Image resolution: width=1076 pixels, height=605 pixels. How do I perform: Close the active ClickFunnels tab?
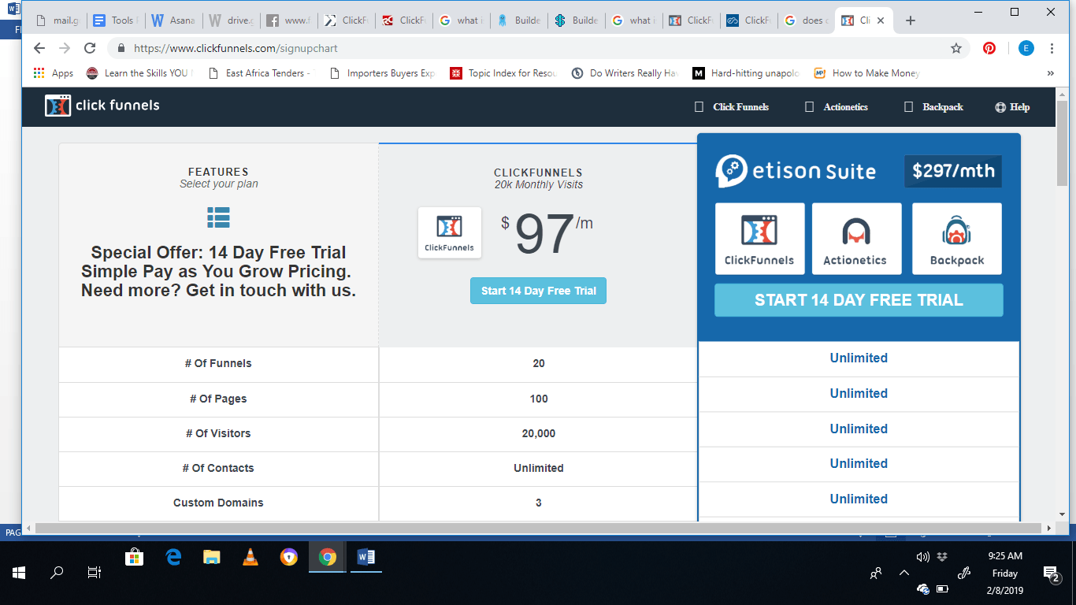[881, 20]
